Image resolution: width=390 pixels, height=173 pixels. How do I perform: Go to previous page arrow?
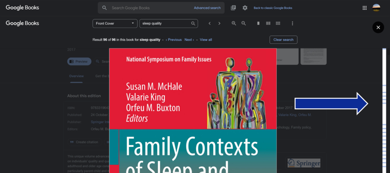pos(210,23)
